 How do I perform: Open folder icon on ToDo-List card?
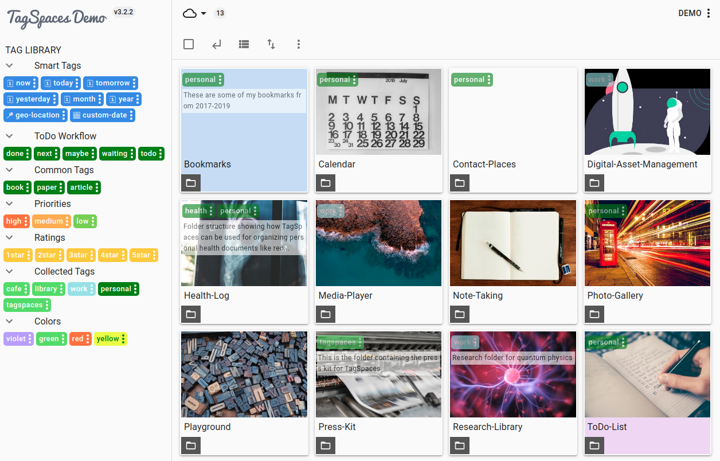[x=594, y=446]
